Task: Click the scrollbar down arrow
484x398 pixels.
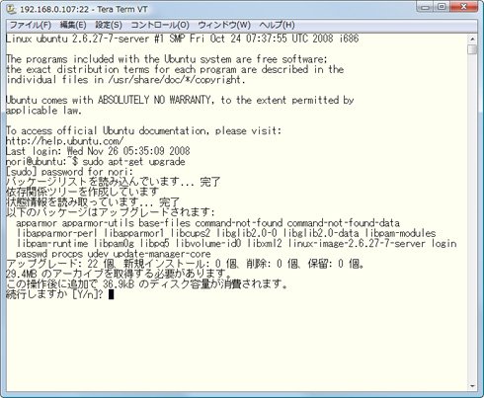Action: (472, 386)
